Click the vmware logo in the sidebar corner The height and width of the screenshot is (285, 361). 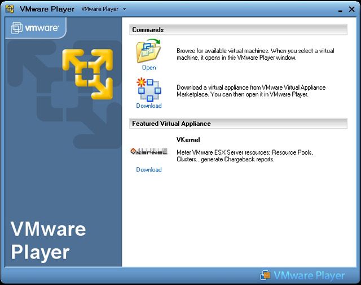pos(35,27)
